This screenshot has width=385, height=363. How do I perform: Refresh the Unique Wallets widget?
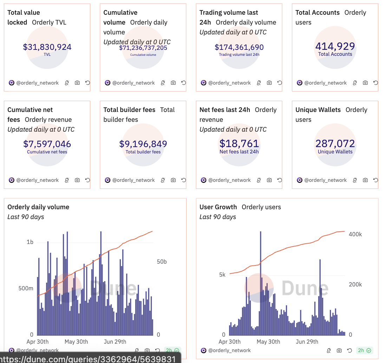tap(376, 180)
